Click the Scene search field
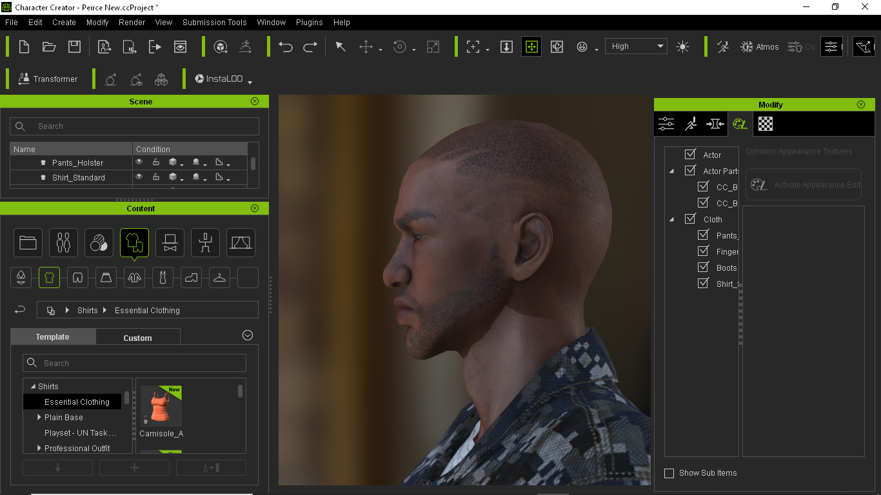The image size is (881, 495). 134,126
